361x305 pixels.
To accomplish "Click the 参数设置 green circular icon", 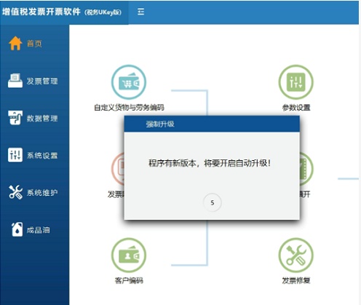I will click(295, 82).
